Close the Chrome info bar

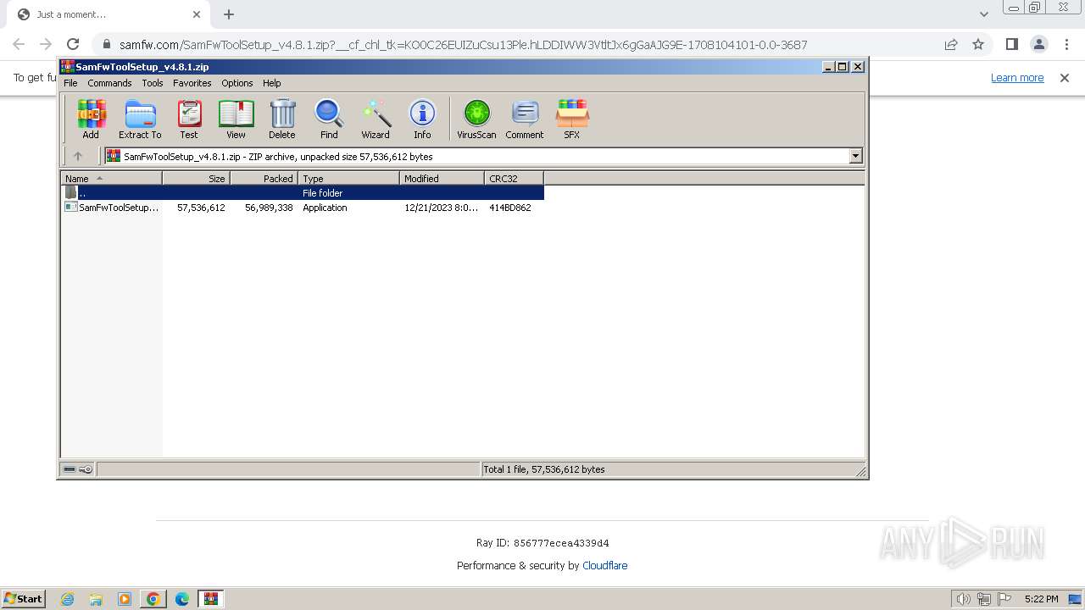(1065, 78)
